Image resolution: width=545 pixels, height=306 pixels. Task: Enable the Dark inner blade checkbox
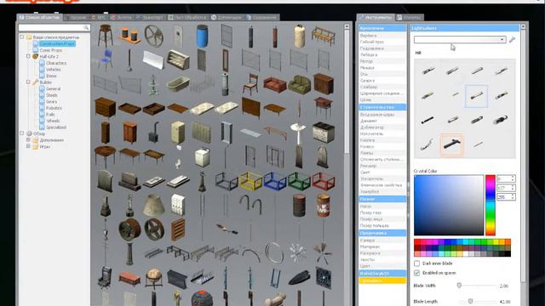416,263
